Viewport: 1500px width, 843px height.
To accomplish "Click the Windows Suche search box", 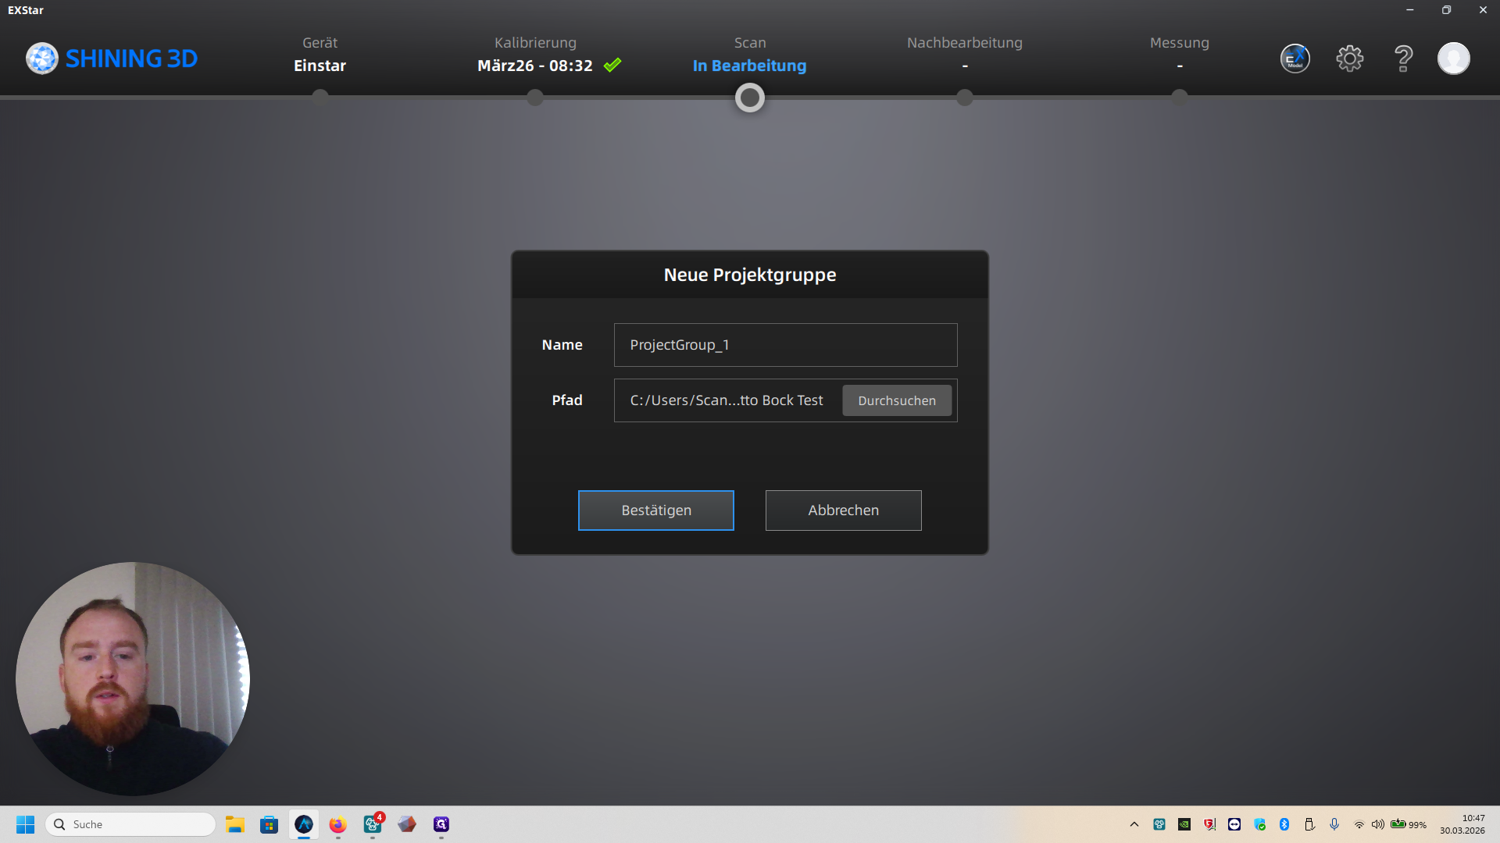I will (x=133, y=824).
